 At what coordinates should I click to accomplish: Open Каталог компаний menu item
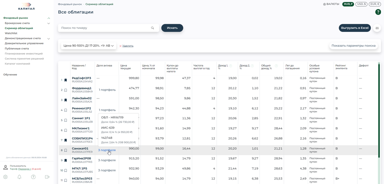click(x=17, y=64)
